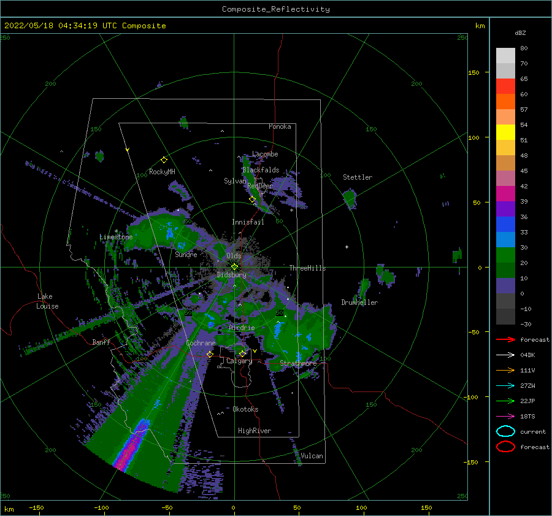Click the Stettler city label
552x516 pixels.
358,177
